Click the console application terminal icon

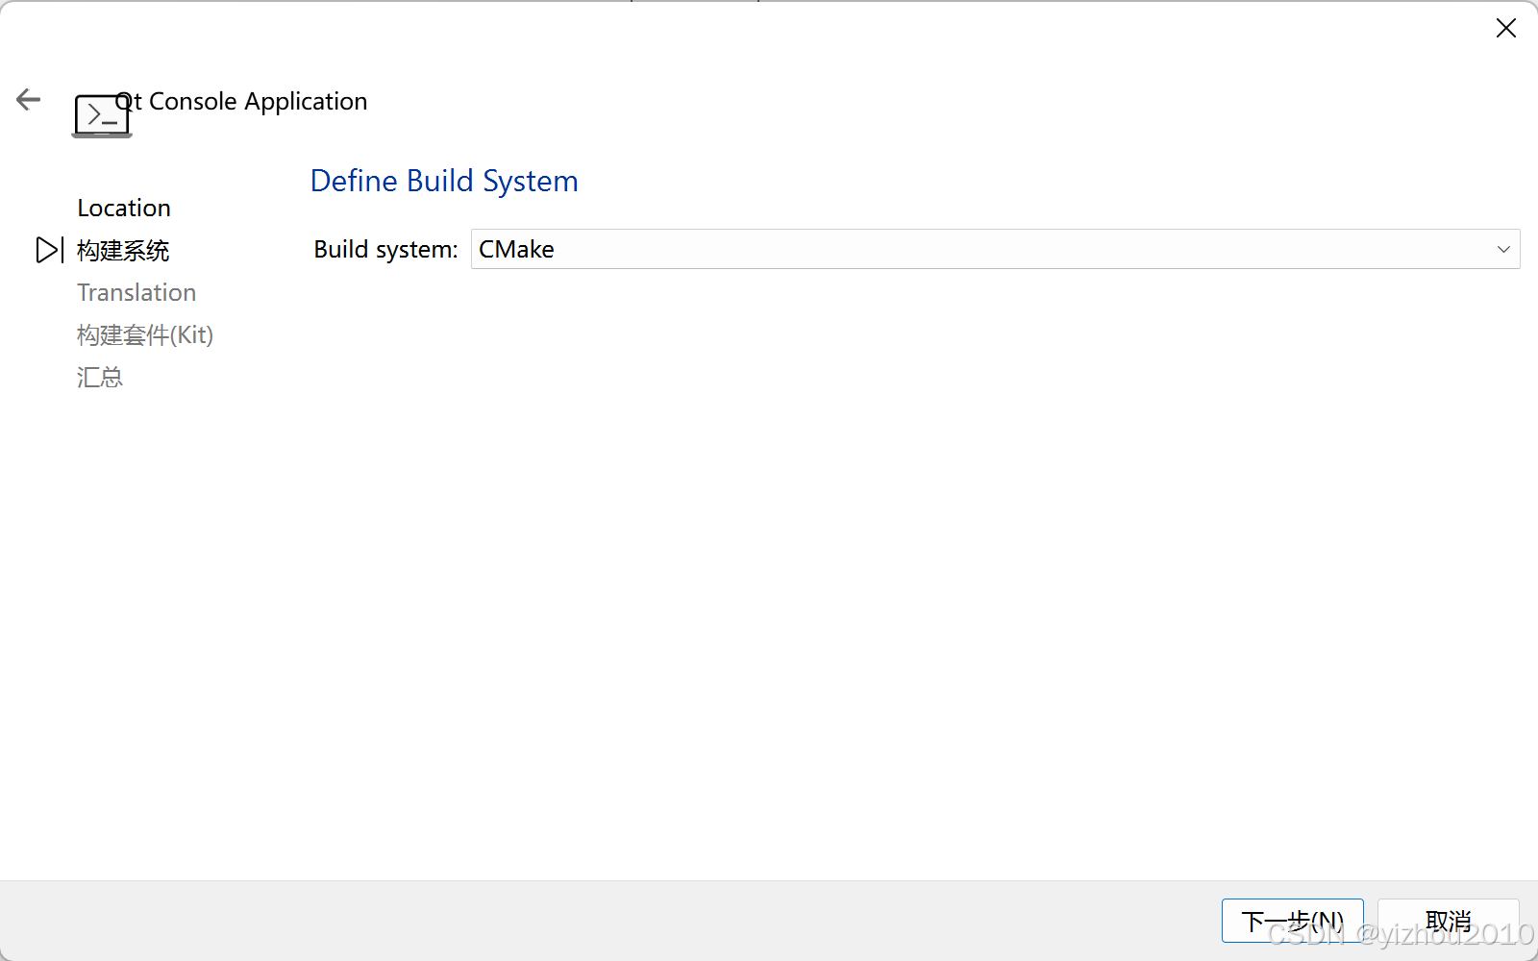point(102,116)
